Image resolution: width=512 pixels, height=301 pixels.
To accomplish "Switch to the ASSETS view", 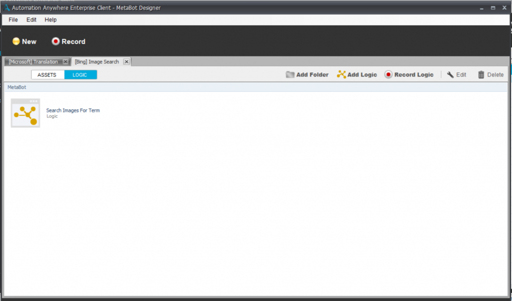I will pyautogui.click(x=47, y=75).
